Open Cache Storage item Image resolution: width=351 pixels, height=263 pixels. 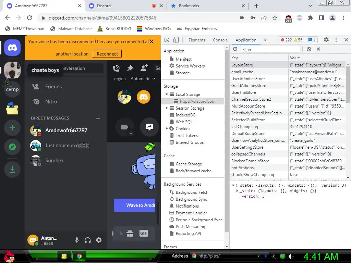(x=189, y=164)
